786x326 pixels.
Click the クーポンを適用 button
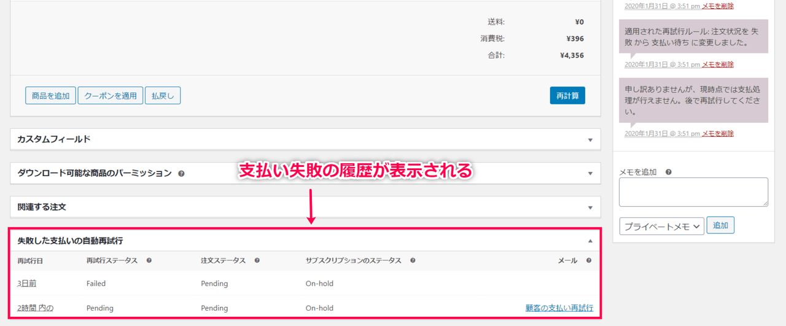coord(111,96)
